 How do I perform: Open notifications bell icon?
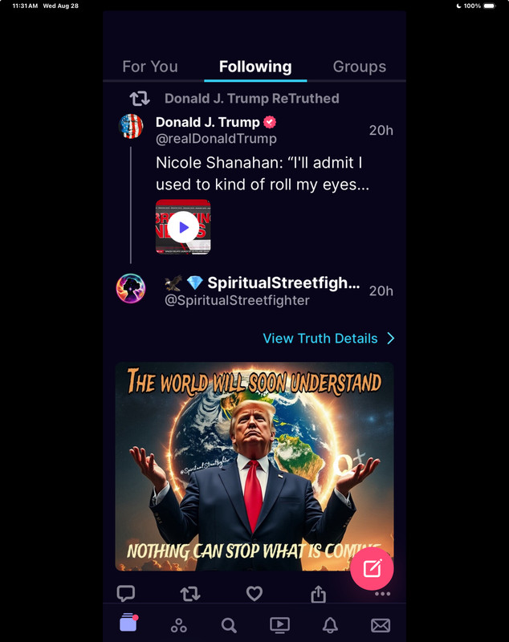pyautogui.click(x=330, y=625)
